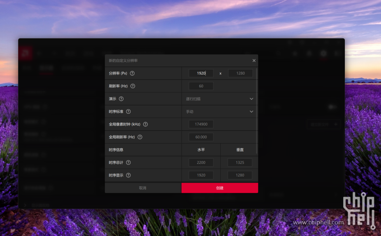Image resolution: width=381 pixels, height=236 pixels.
Task: Click the 水平 column header
Action: pyautogui.click(x=201, y=150)
